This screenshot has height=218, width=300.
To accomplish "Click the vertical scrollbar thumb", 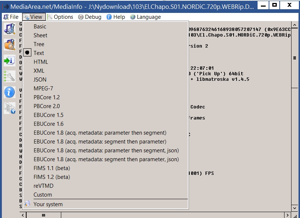I will point(294,58).
